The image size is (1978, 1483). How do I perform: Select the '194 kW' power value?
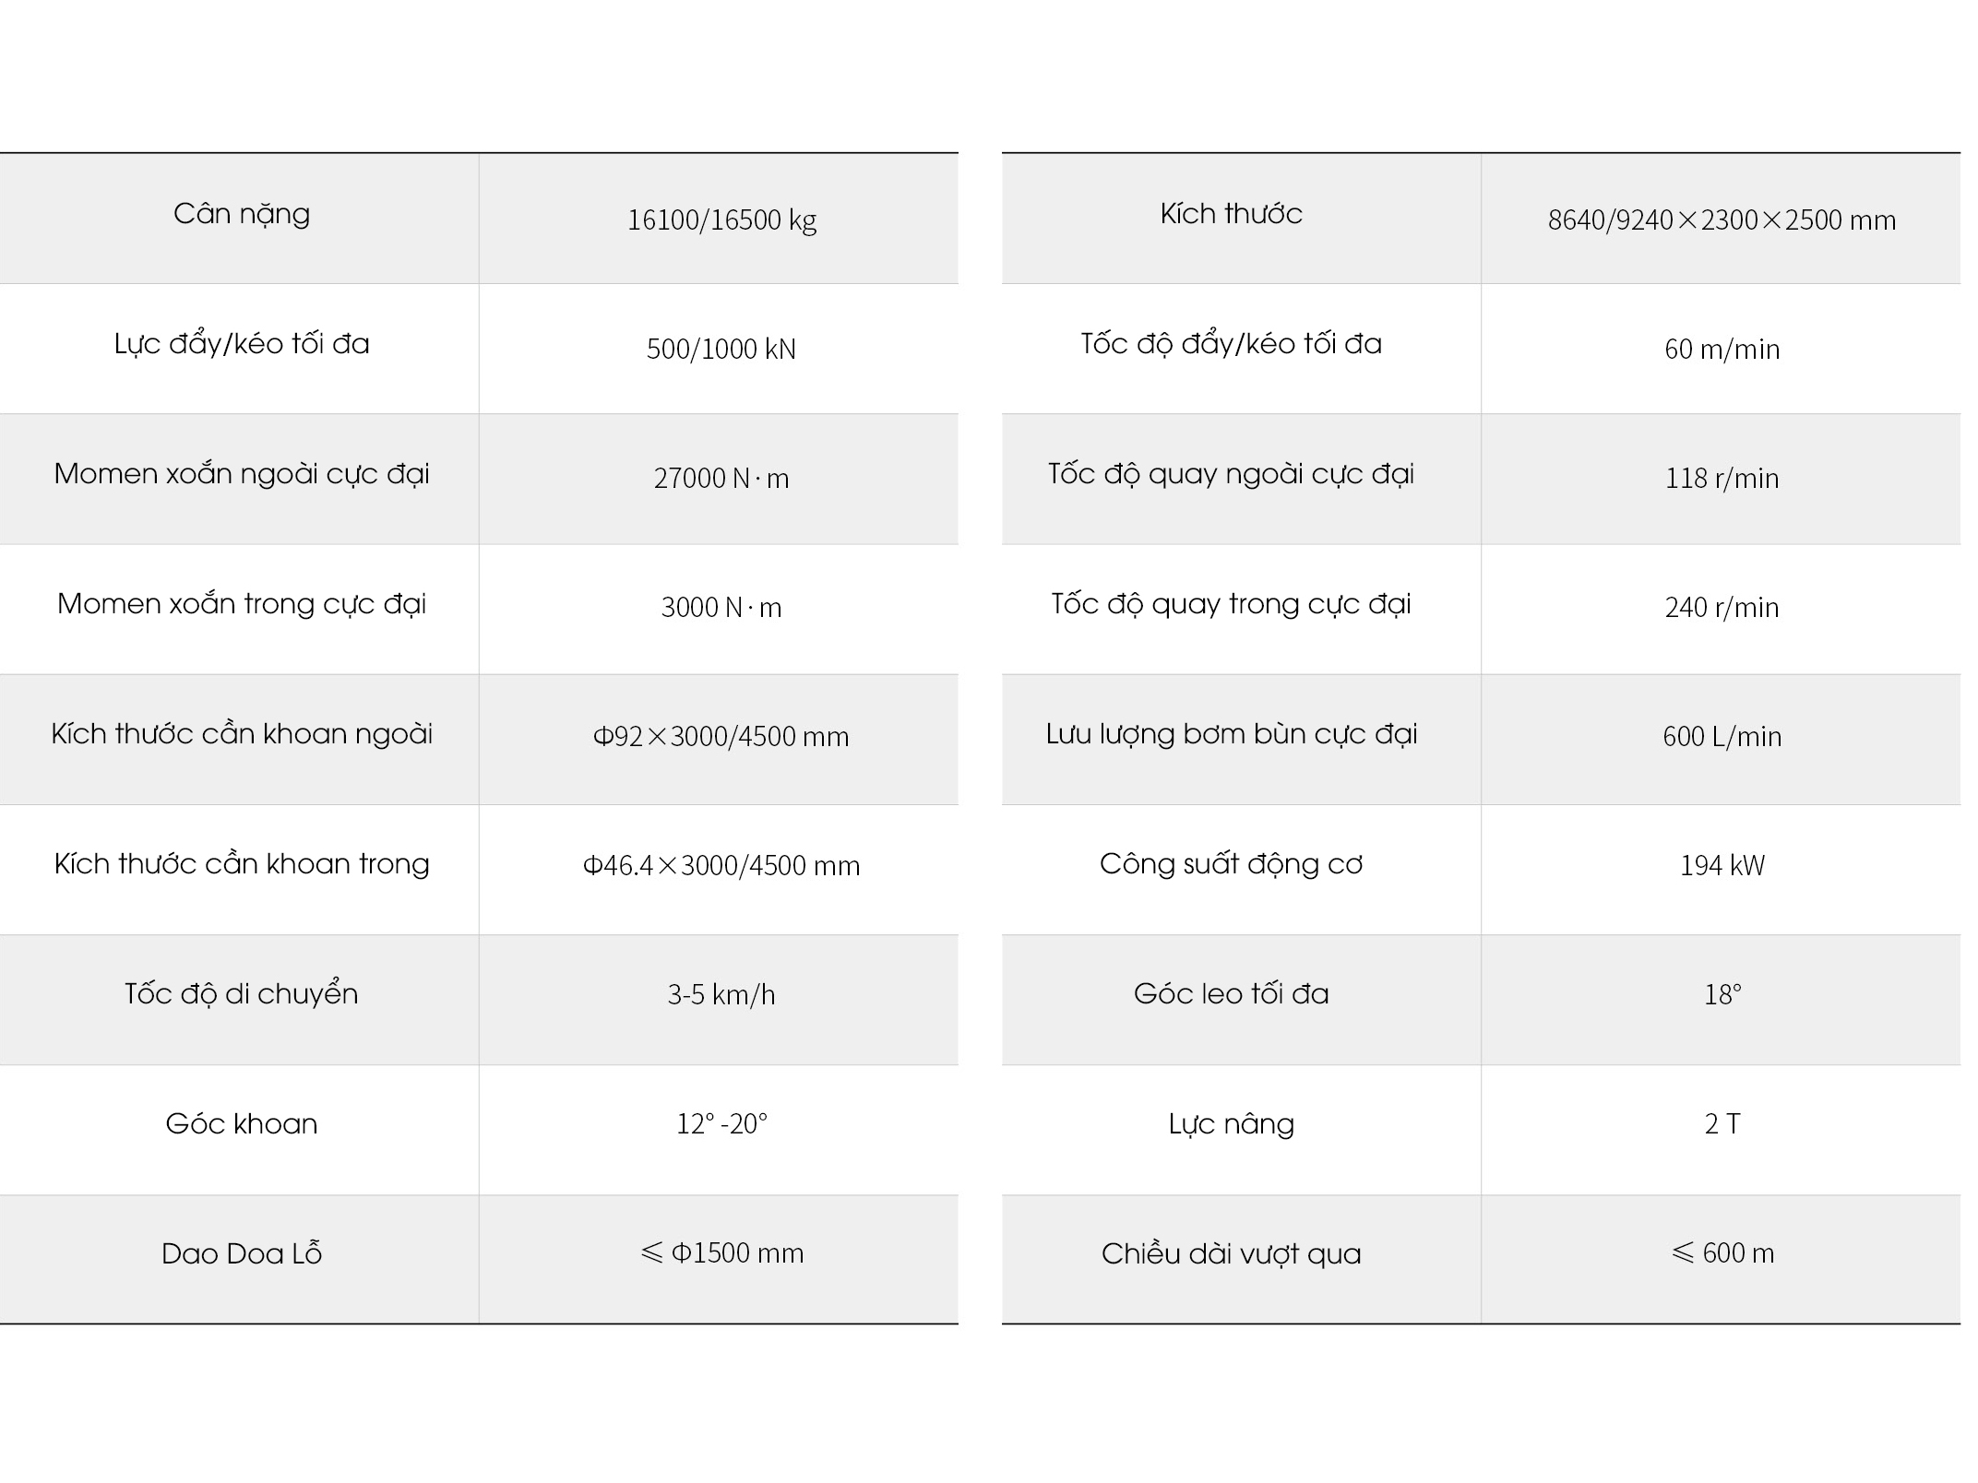coord(1722,866)
